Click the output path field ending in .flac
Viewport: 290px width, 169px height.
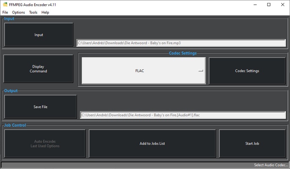point(183,115)
